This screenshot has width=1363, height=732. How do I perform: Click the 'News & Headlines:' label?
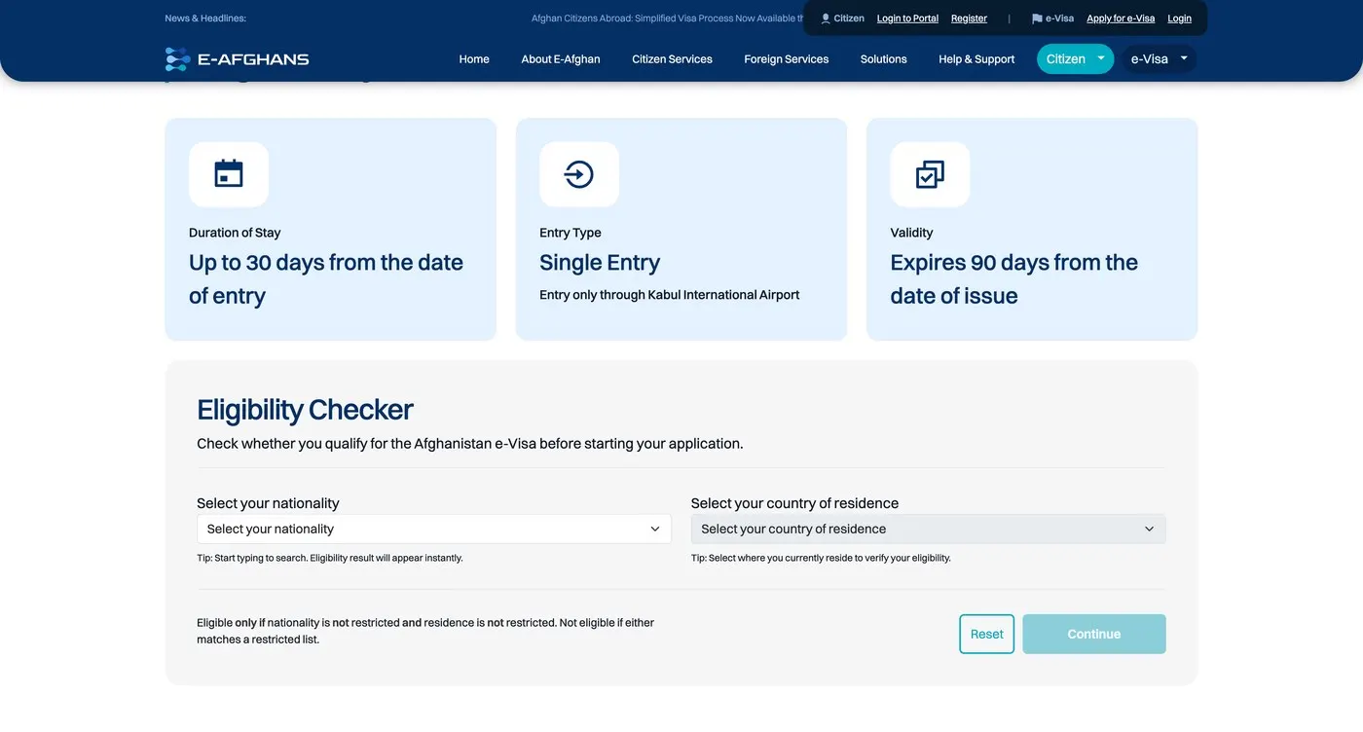[x=205, y=18]
